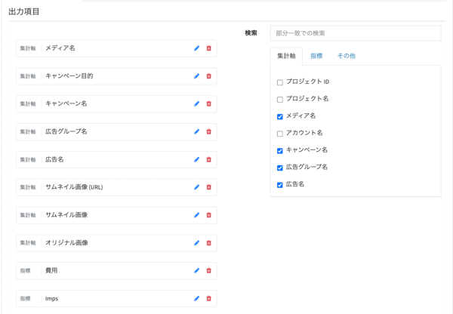Click the pencil icon for 広告グループ名
Viewport: 453px width, 314px height.
pyautogui.click(x=196, y=132)
